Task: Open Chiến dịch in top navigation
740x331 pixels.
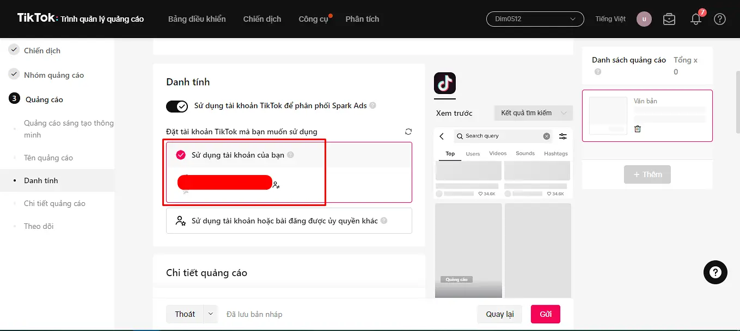Action: [x=262, y=19]
